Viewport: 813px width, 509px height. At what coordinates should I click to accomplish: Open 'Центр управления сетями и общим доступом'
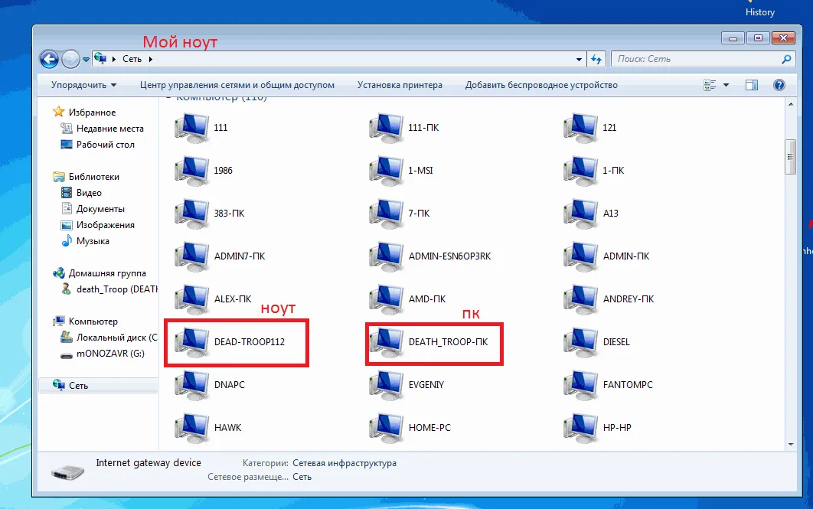(237, 85)
